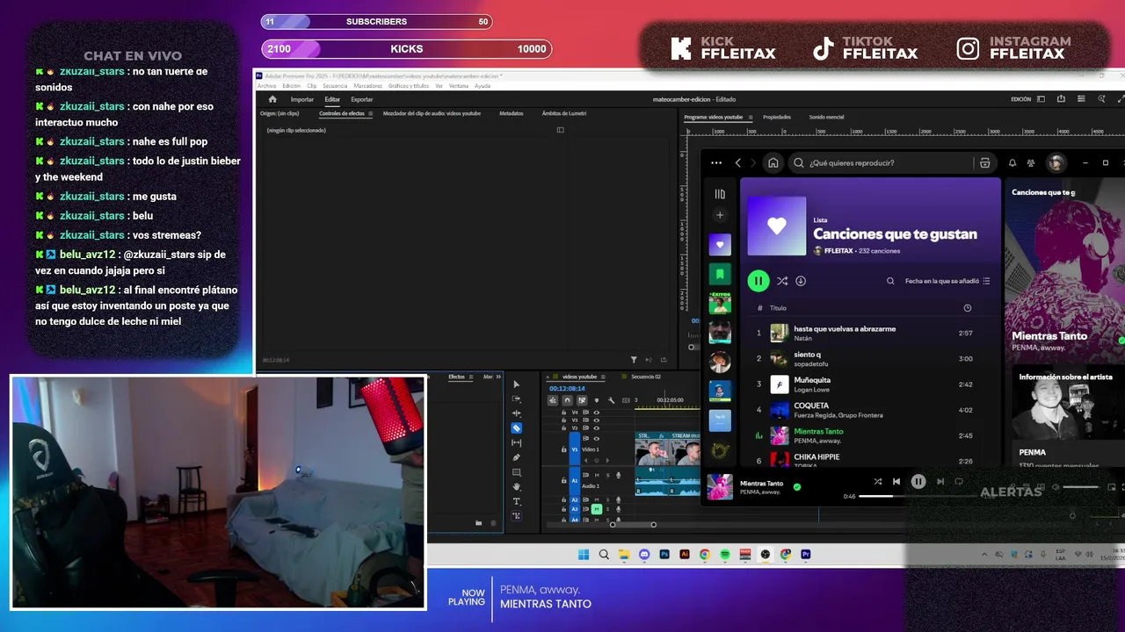Select the Pen tool in Premiere
Image resolution: width=1125 pixels, height=632 pixels.
tap(517, 457)
